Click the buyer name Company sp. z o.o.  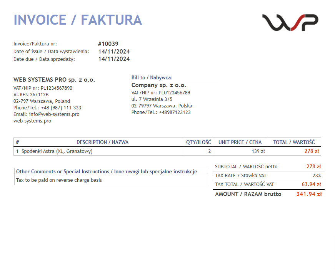pos(158,85)
